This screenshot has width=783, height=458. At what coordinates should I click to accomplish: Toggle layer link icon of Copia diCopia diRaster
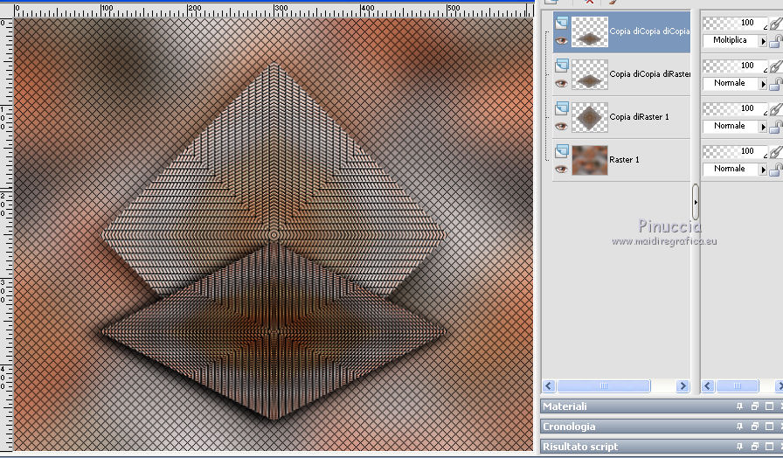coord(775,66)
